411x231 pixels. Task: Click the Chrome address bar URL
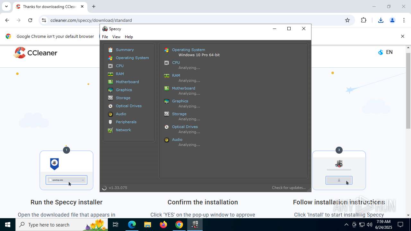tap(91, 20)
